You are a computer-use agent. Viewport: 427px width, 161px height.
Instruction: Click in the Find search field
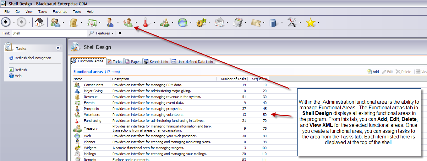tap(49, 33)
